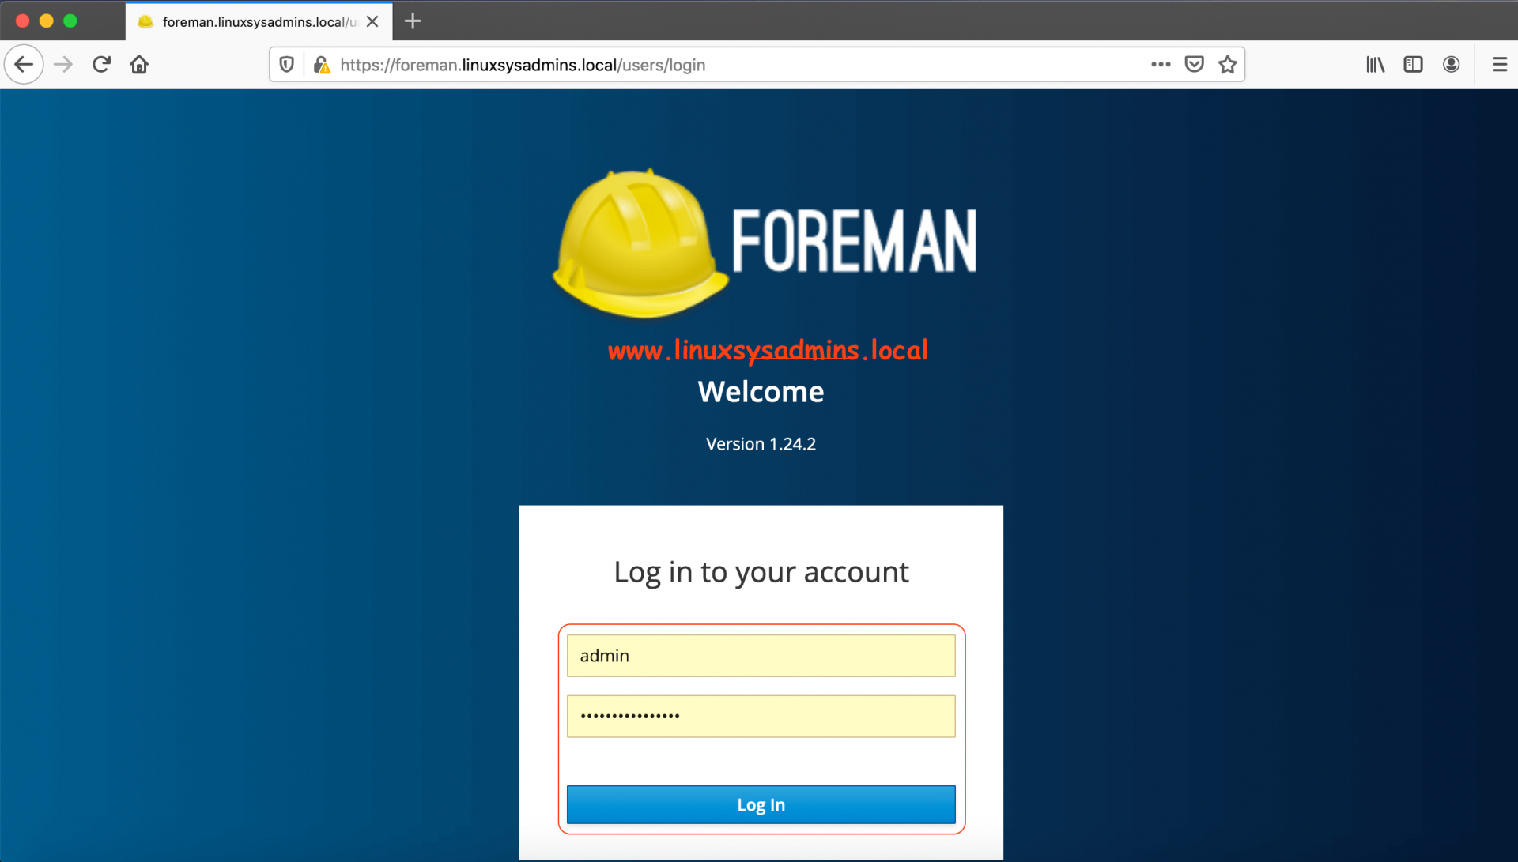Click the password input field
This screenshot has width=1518, height=862.
(x=760, y=716)
